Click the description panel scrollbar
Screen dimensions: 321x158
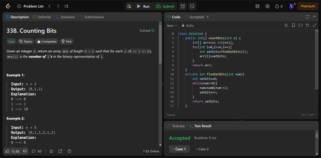pyautogui.click(x=160, y=44)
